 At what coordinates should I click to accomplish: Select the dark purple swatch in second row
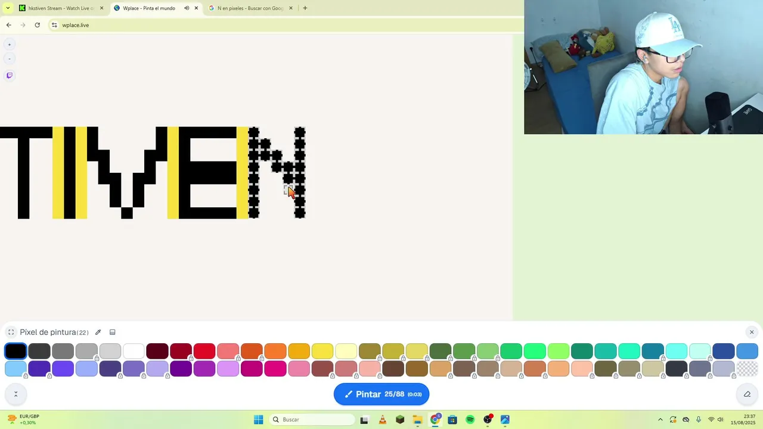pos(181,369)
